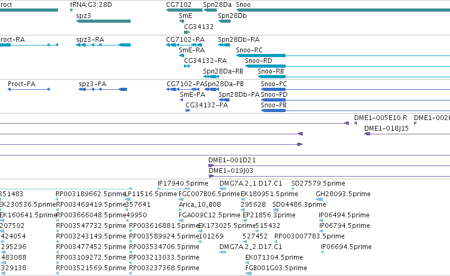Select the RP003666048.5prime EST
The width and height of the screenshot is (450, 276).
(57, 220)
